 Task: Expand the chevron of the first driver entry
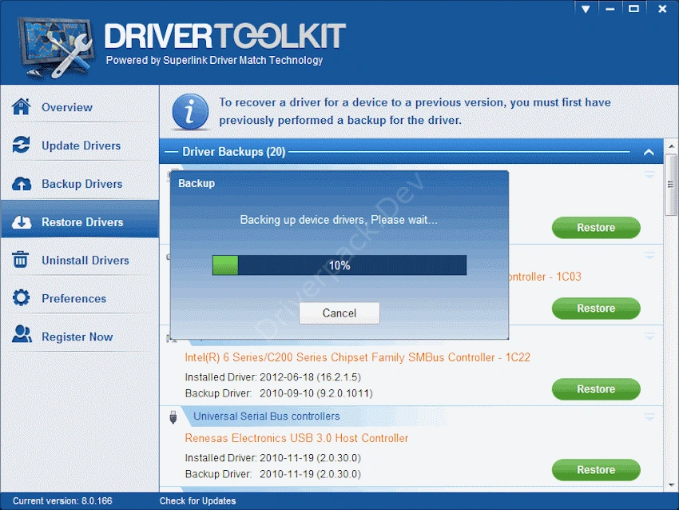[x=649, y=174]
